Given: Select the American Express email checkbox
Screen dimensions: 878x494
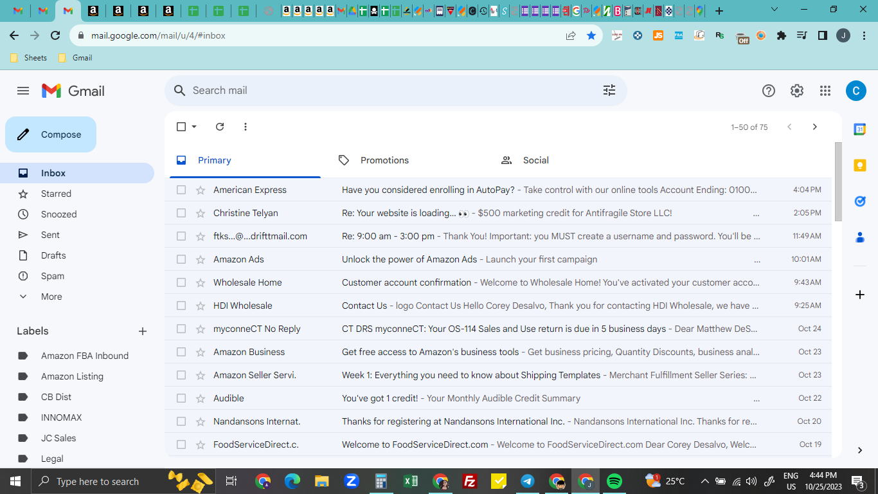Looking at the screenshot, I should pyautogui.click(x=181, y=190).
